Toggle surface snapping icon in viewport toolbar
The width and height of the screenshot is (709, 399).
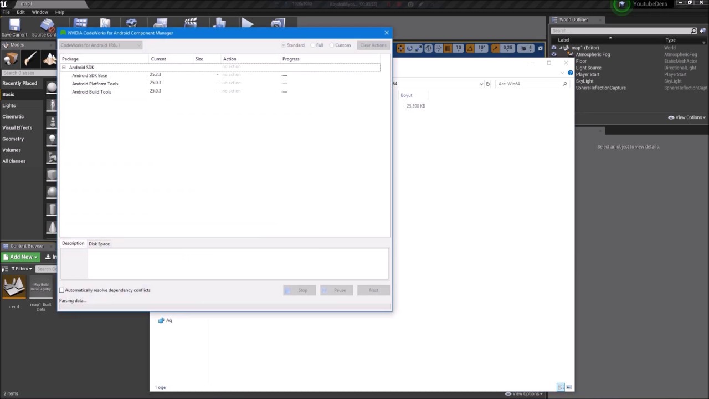(x=438, y=48)
